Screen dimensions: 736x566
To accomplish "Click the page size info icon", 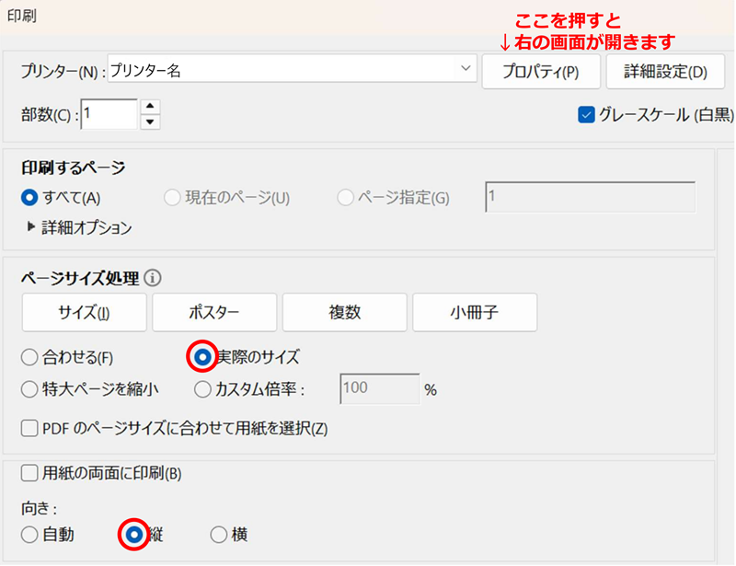I will [x=154, y=277].
